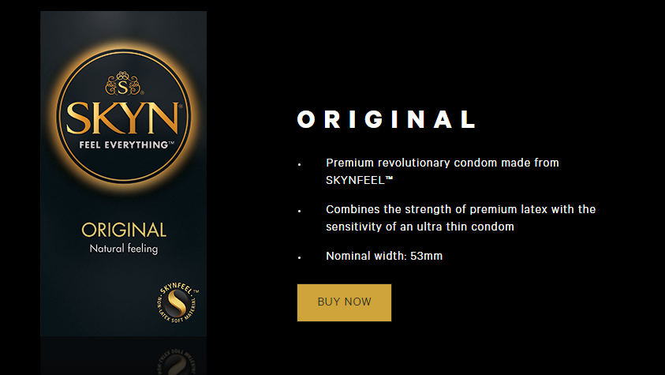Select the Combines the strength of premium latex line
The height and width of the screenshot is (375, 665).
461,209
